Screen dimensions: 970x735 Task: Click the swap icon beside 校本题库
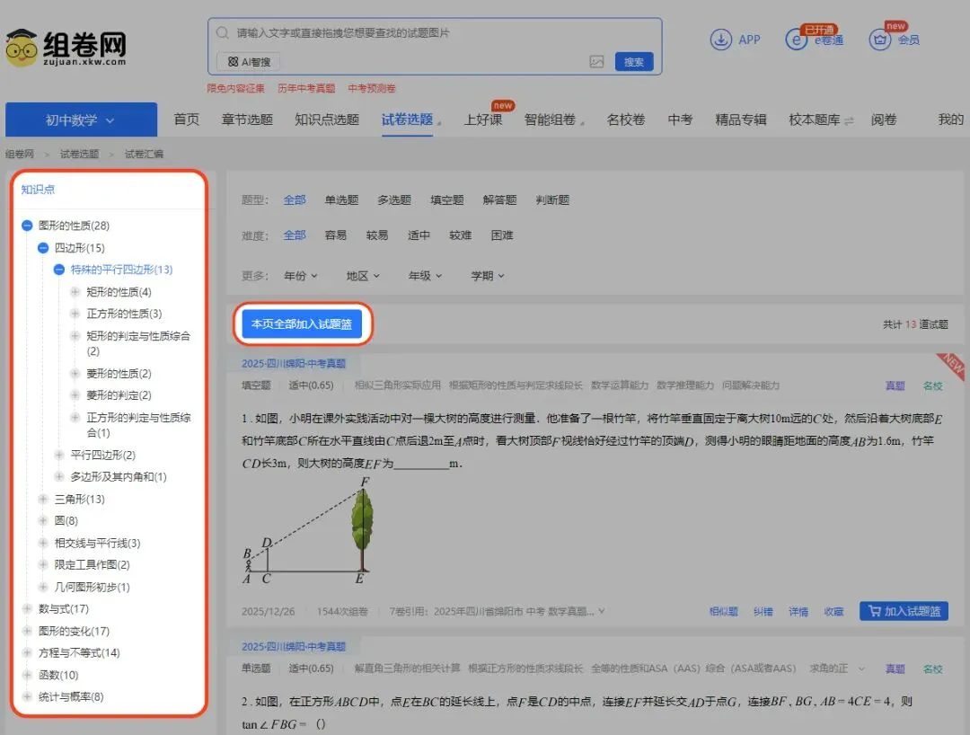[850, 120]
